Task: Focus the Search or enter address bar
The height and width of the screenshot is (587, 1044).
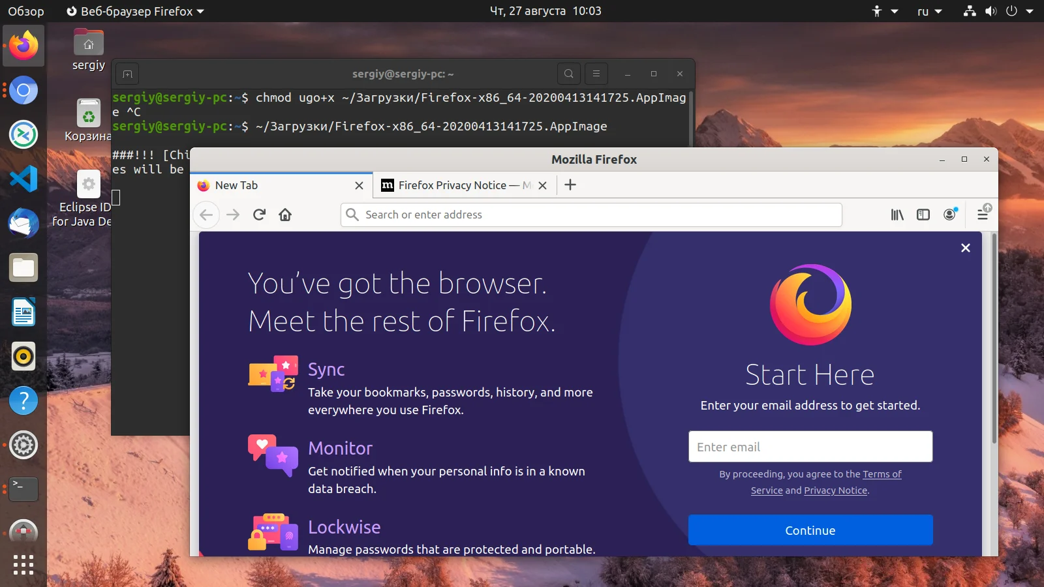Action: coord(591,215)
